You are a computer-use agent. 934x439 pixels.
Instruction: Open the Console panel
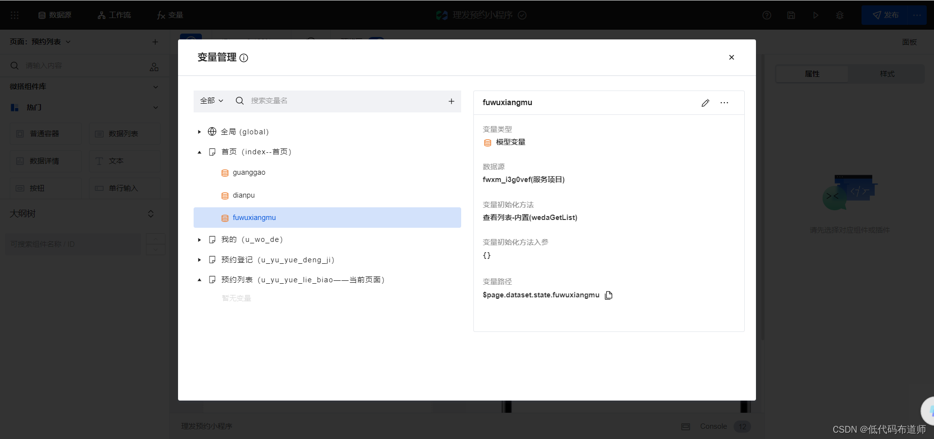713,426
